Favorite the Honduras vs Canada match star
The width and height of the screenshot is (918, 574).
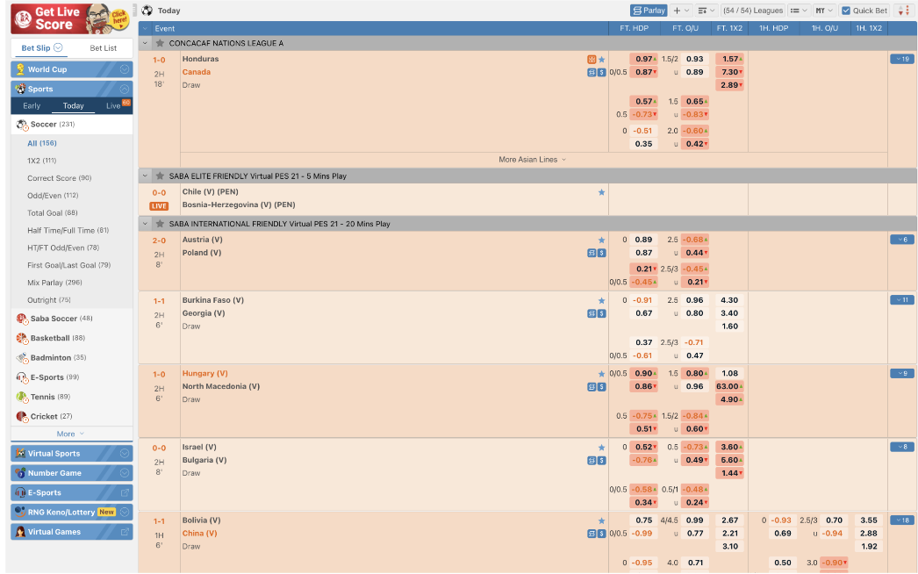(x=601, y=60)
